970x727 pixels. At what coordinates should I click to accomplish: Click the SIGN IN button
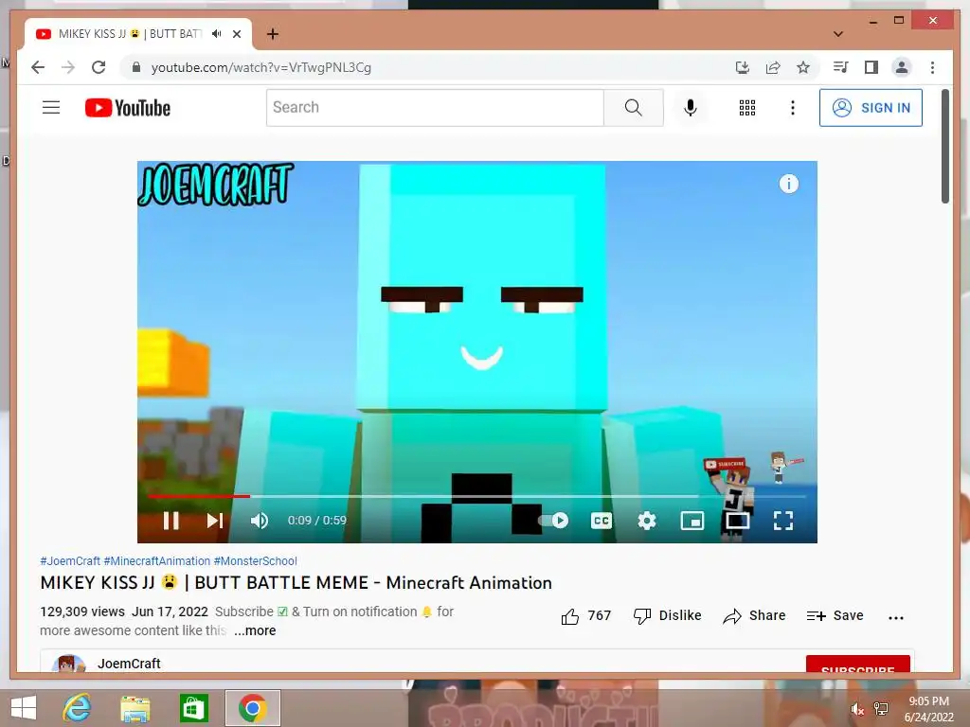point(871,108)
